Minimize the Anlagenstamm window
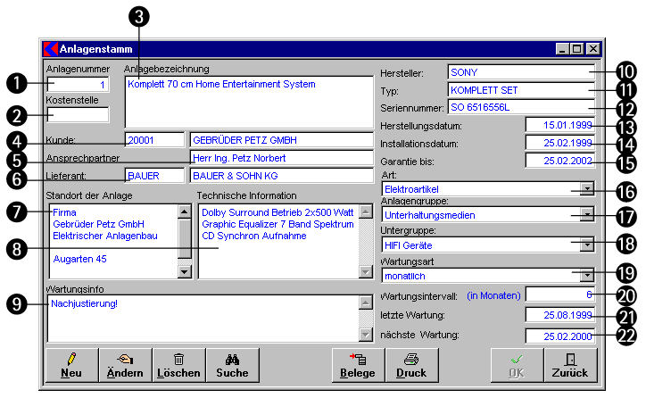 tap(562, 48)
